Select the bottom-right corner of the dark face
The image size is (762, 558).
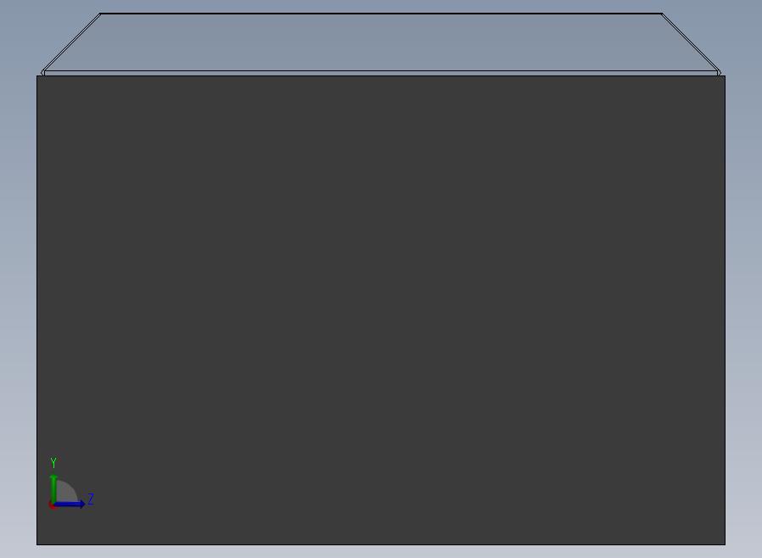pos(725,544)
